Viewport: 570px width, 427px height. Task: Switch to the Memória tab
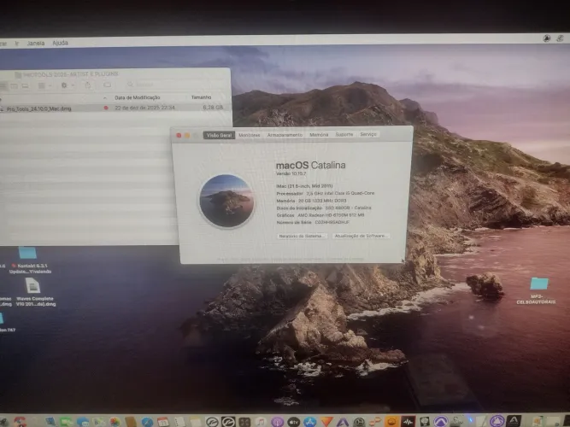[x=319, y=134]
